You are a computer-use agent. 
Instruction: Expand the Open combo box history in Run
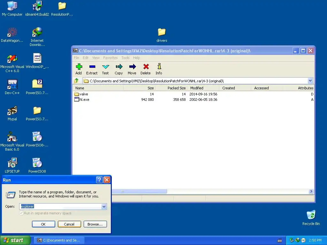[104, 206]
